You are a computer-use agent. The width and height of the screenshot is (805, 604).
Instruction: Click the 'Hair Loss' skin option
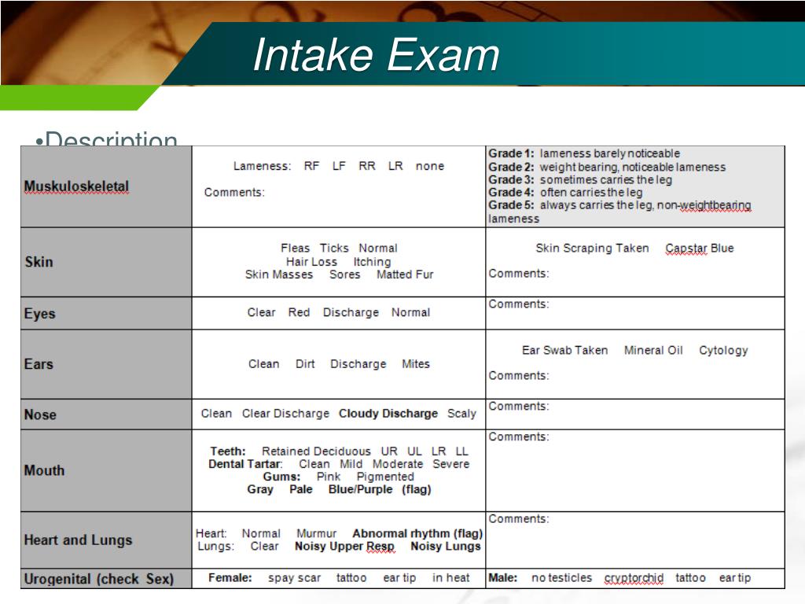(311, 261)
